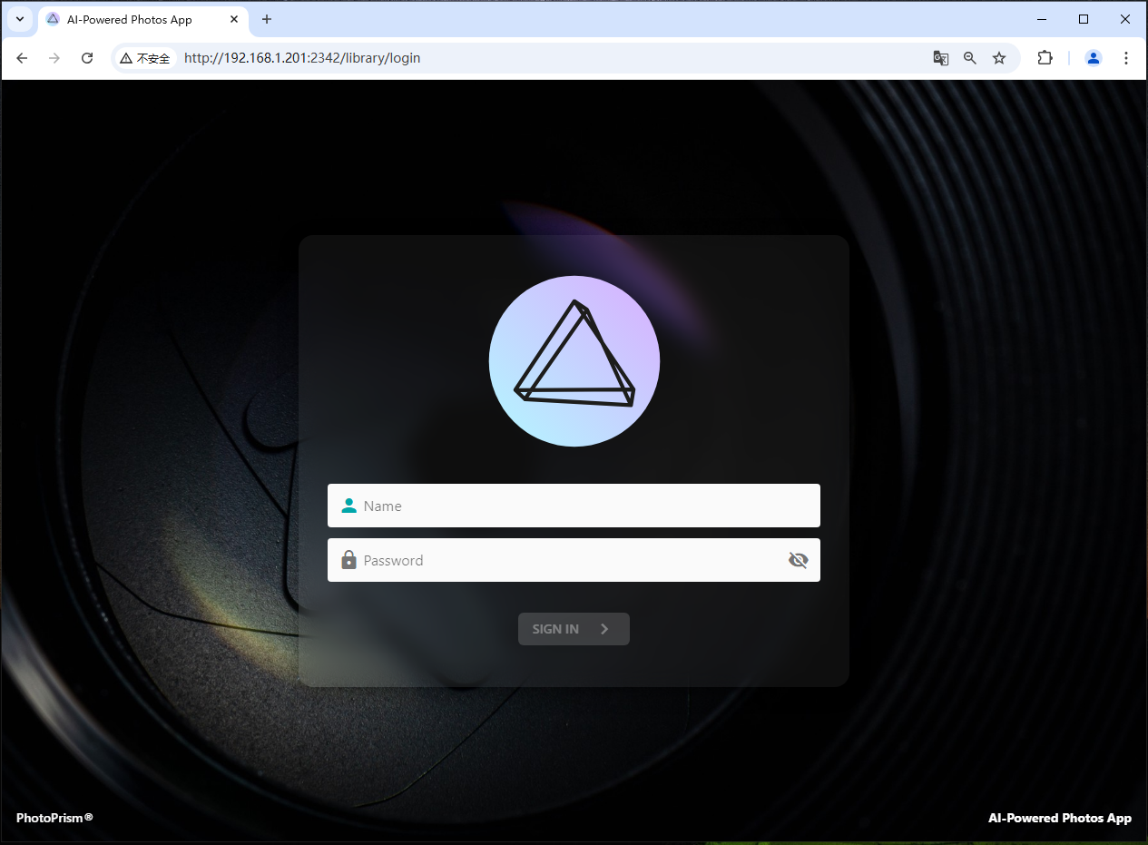Click the PhotoPrism® footer text
The width and height of the screenshot is (1148, 845).
tap(54, 818)
